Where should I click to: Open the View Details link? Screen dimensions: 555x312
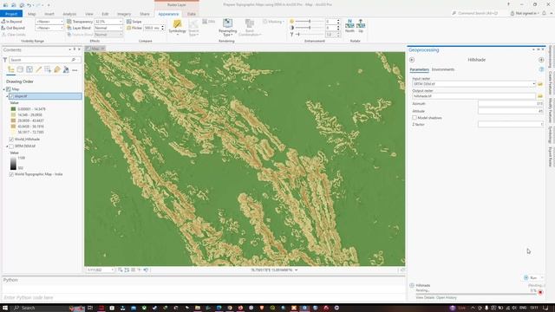point(426,297)
